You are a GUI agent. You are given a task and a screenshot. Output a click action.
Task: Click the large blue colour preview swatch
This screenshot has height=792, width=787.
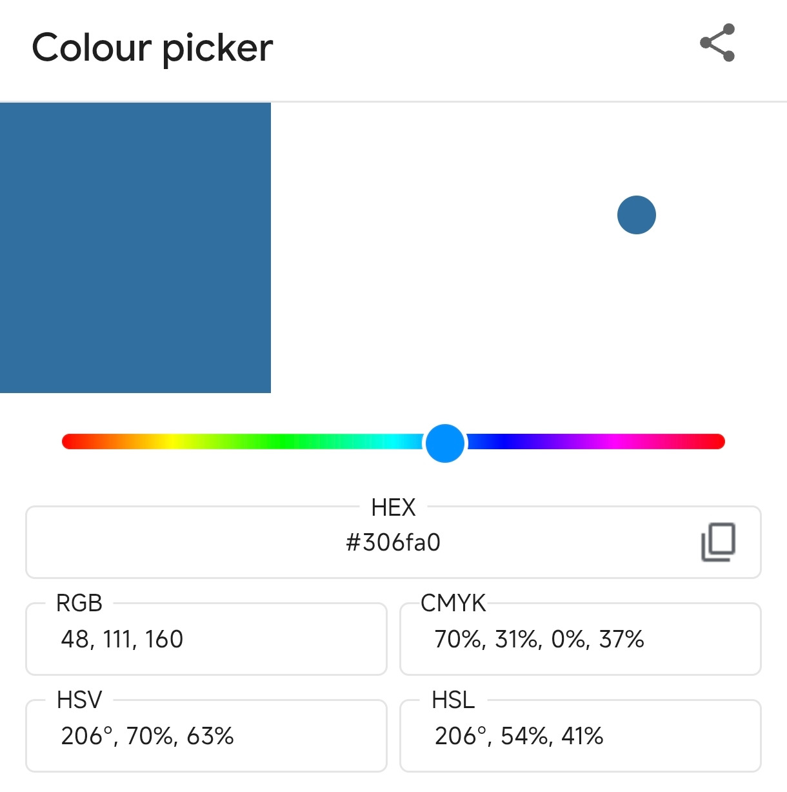click(135, 248)
